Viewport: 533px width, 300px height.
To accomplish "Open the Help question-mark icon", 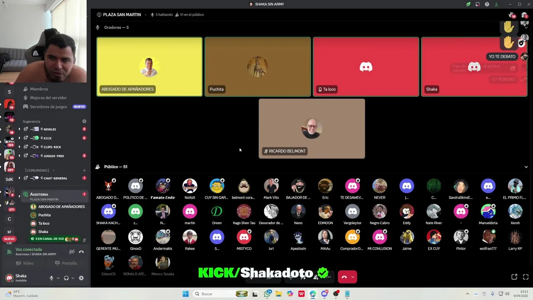I will 487,4.
